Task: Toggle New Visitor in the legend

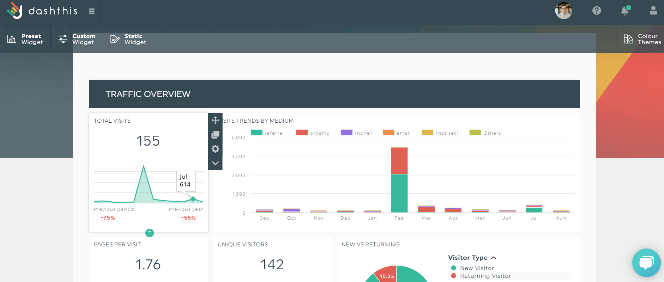Action: tap(473, 268)
